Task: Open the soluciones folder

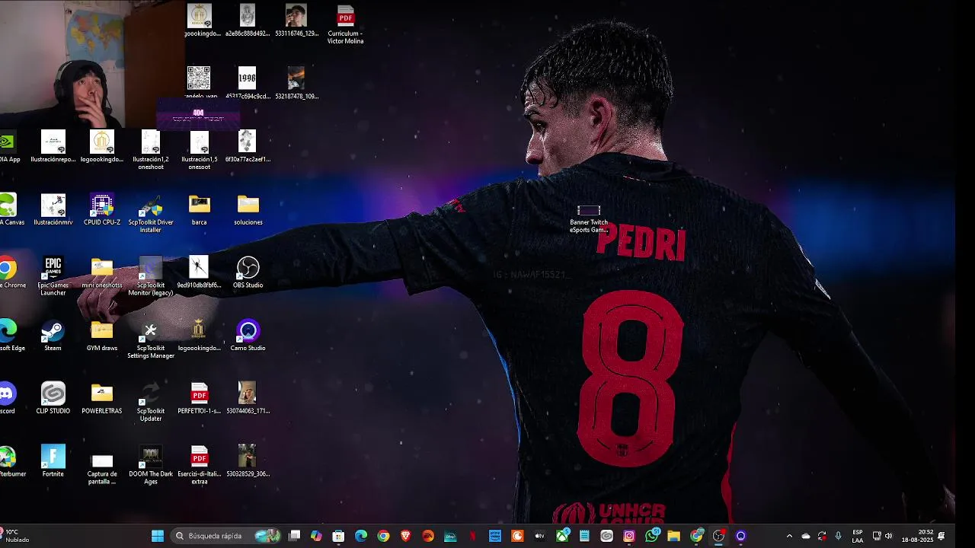Action: coord(248,211)
